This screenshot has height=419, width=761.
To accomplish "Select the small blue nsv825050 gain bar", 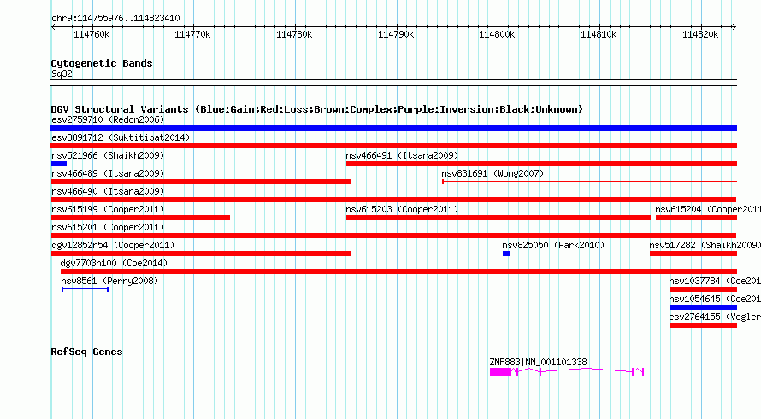I will [506, 253].
